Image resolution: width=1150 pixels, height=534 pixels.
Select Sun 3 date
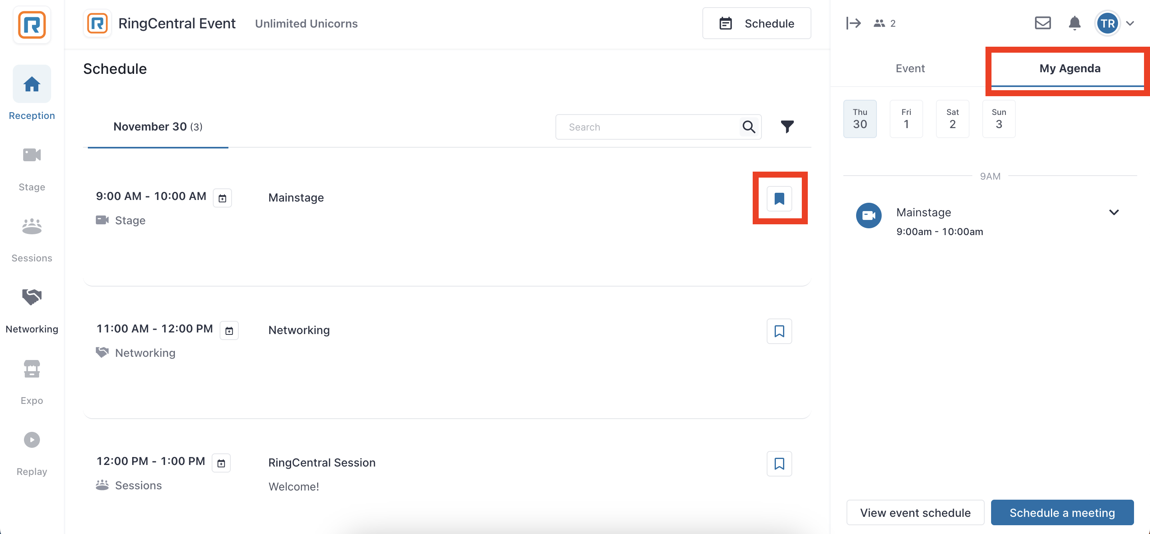tap(999, 119)
